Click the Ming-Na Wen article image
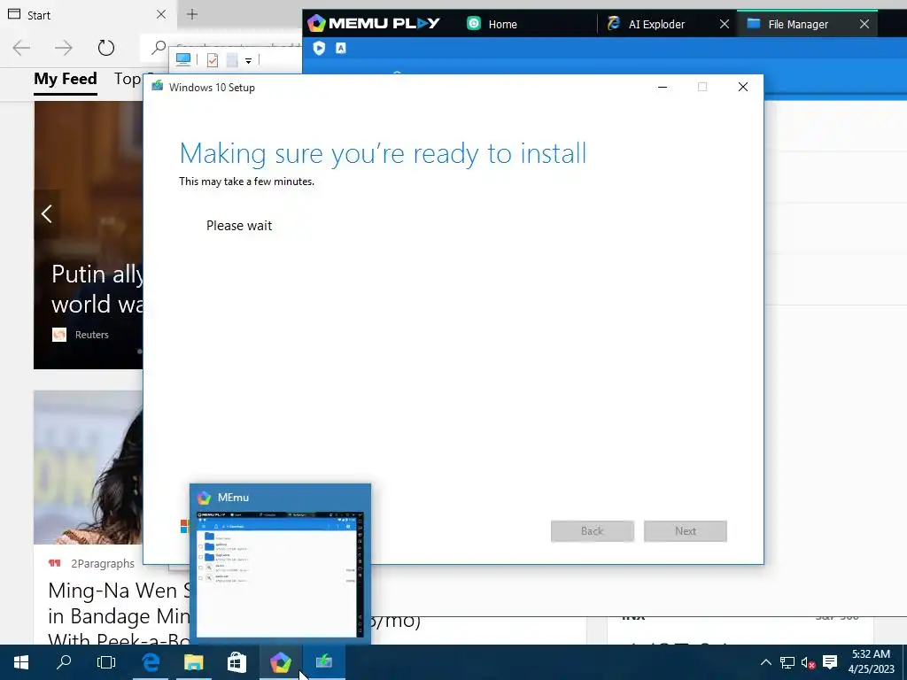This screenshot has height=680, width=907. click(88, 467)
